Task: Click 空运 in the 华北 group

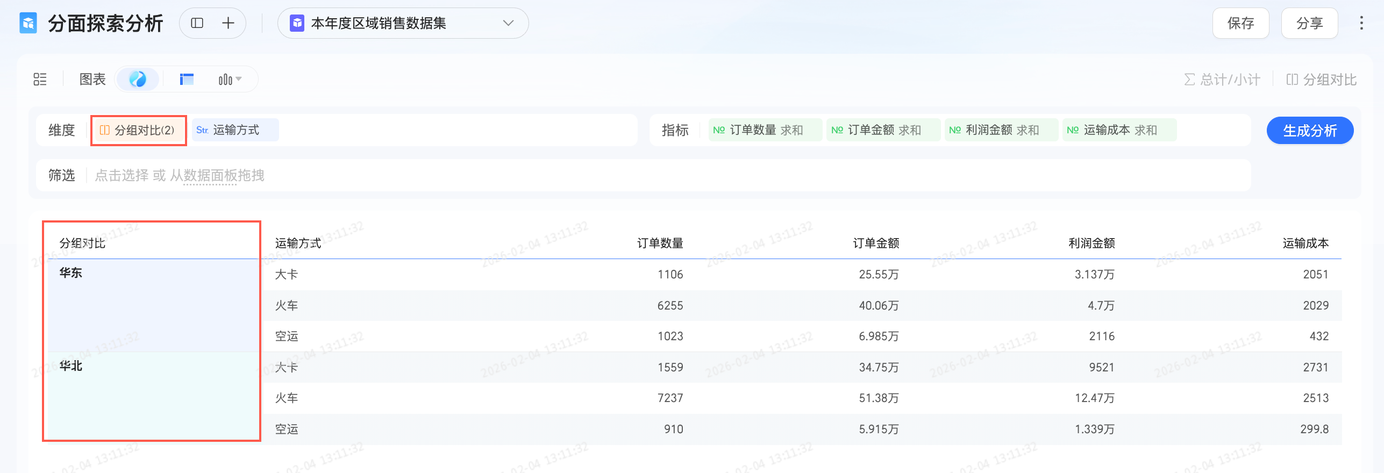Action: click(x=287, y=429)
